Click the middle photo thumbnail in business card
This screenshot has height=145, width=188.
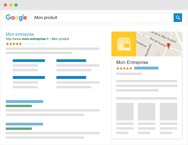(x=146, y=112)
